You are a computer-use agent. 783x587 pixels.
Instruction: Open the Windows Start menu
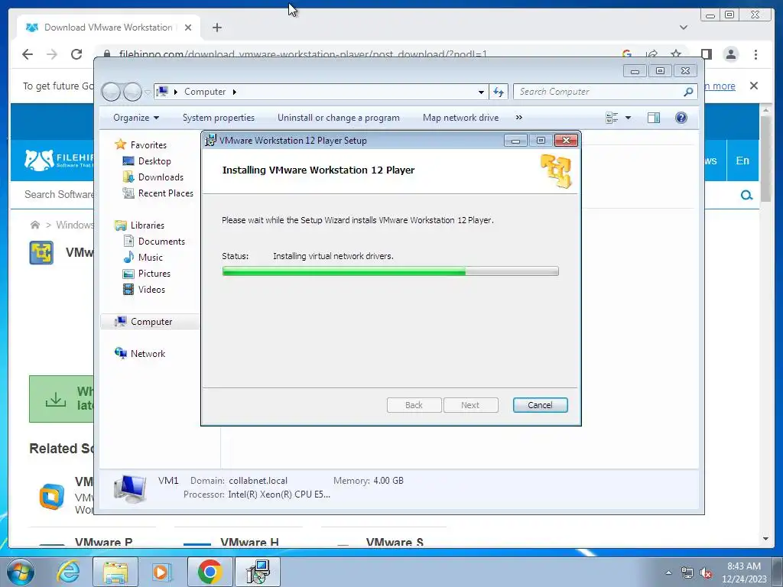21,572
